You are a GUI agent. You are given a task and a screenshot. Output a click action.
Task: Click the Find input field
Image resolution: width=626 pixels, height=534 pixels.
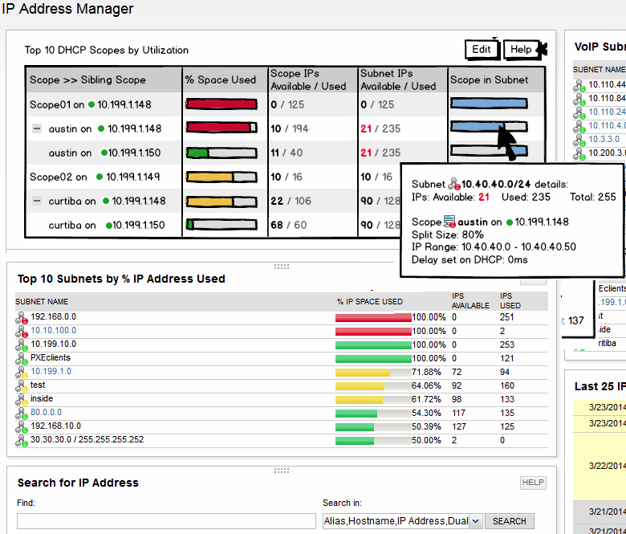tap(166, 521)
